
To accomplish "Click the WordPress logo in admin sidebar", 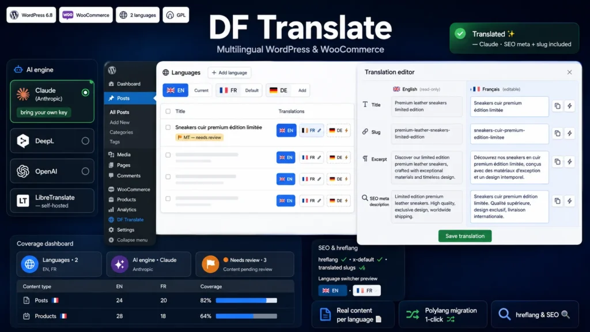I will pos(112,70).
